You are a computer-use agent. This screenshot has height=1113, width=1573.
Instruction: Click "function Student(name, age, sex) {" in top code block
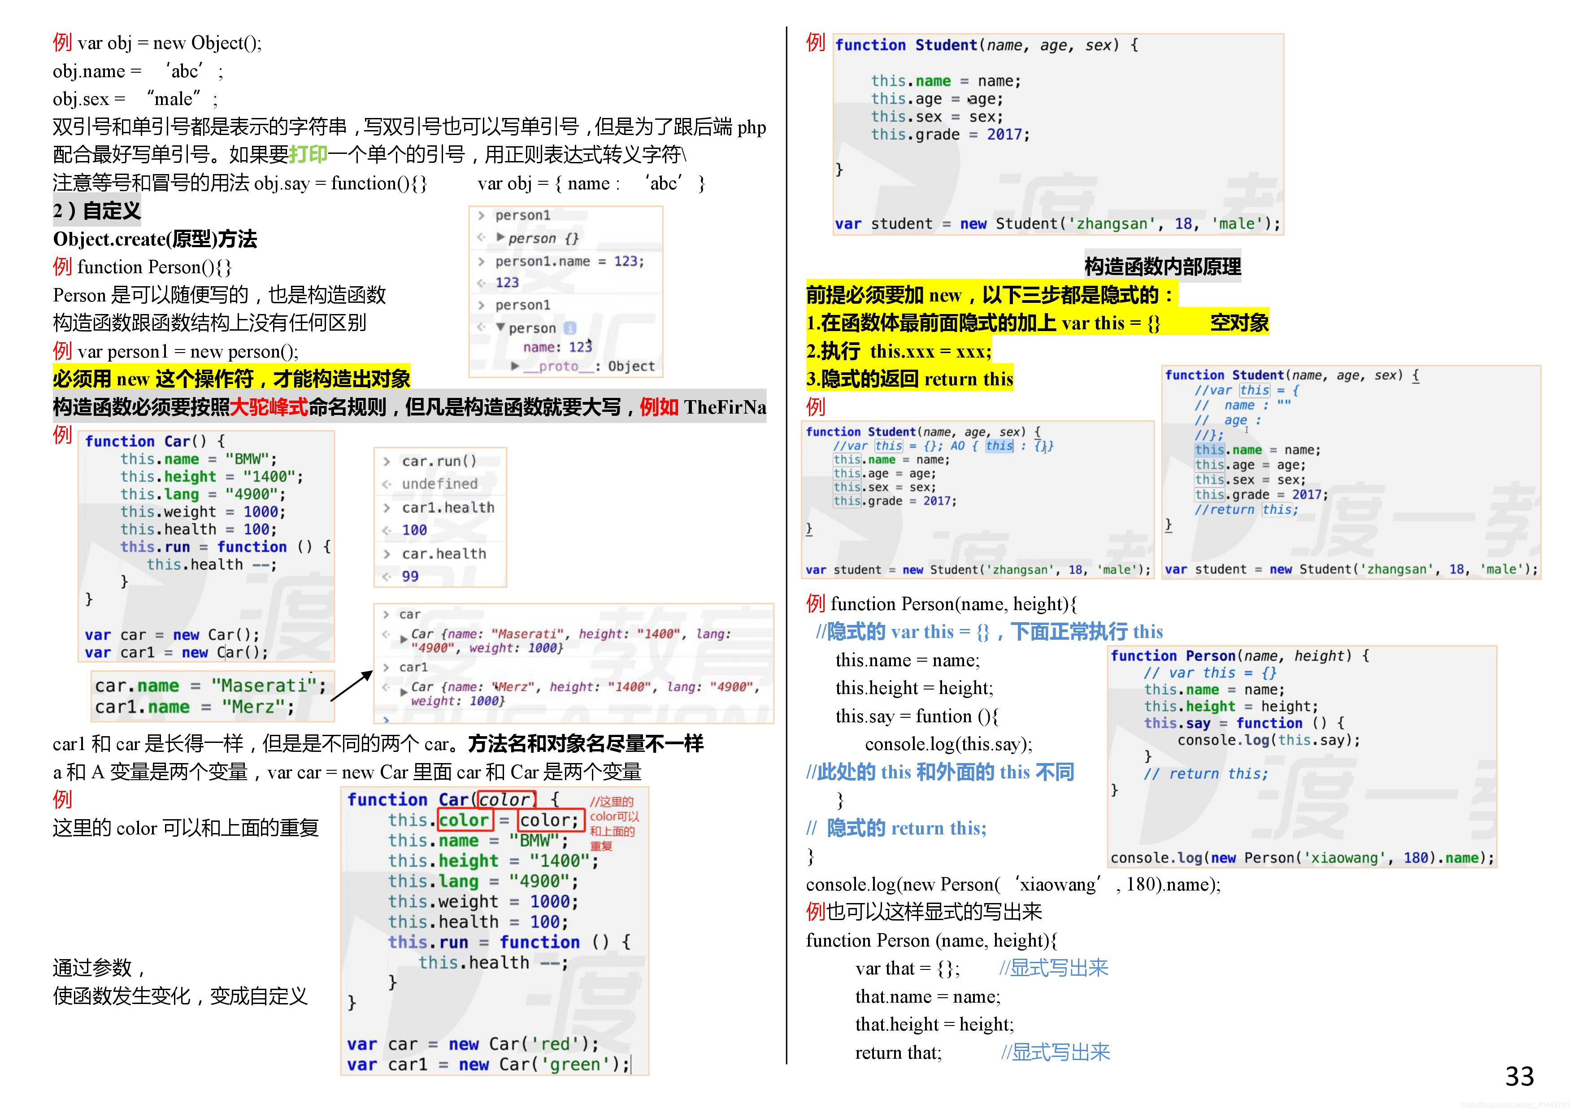[x=986, y=45]
